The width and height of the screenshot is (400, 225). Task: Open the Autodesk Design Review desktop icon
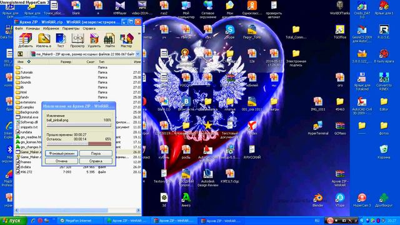(207, 177)
